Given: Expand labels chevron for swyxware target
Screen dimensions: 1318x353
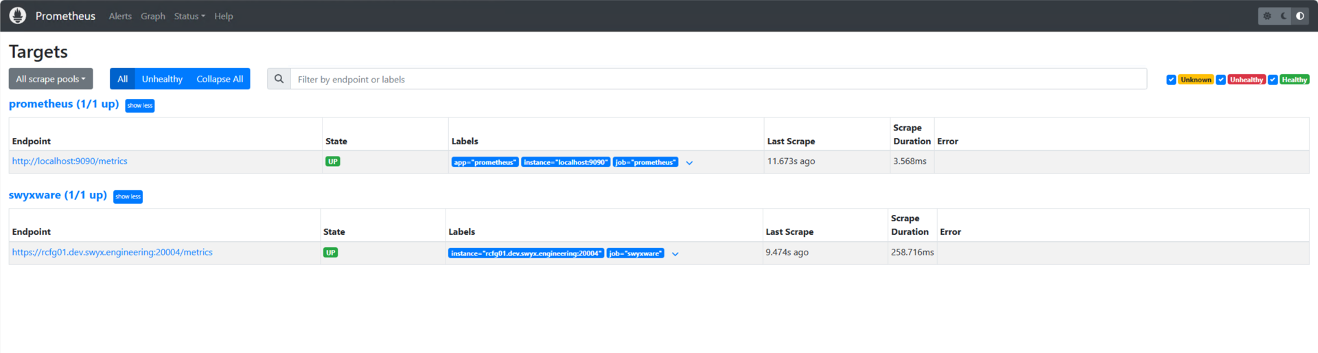Looking at the screenshot, I should click(675, 254).
